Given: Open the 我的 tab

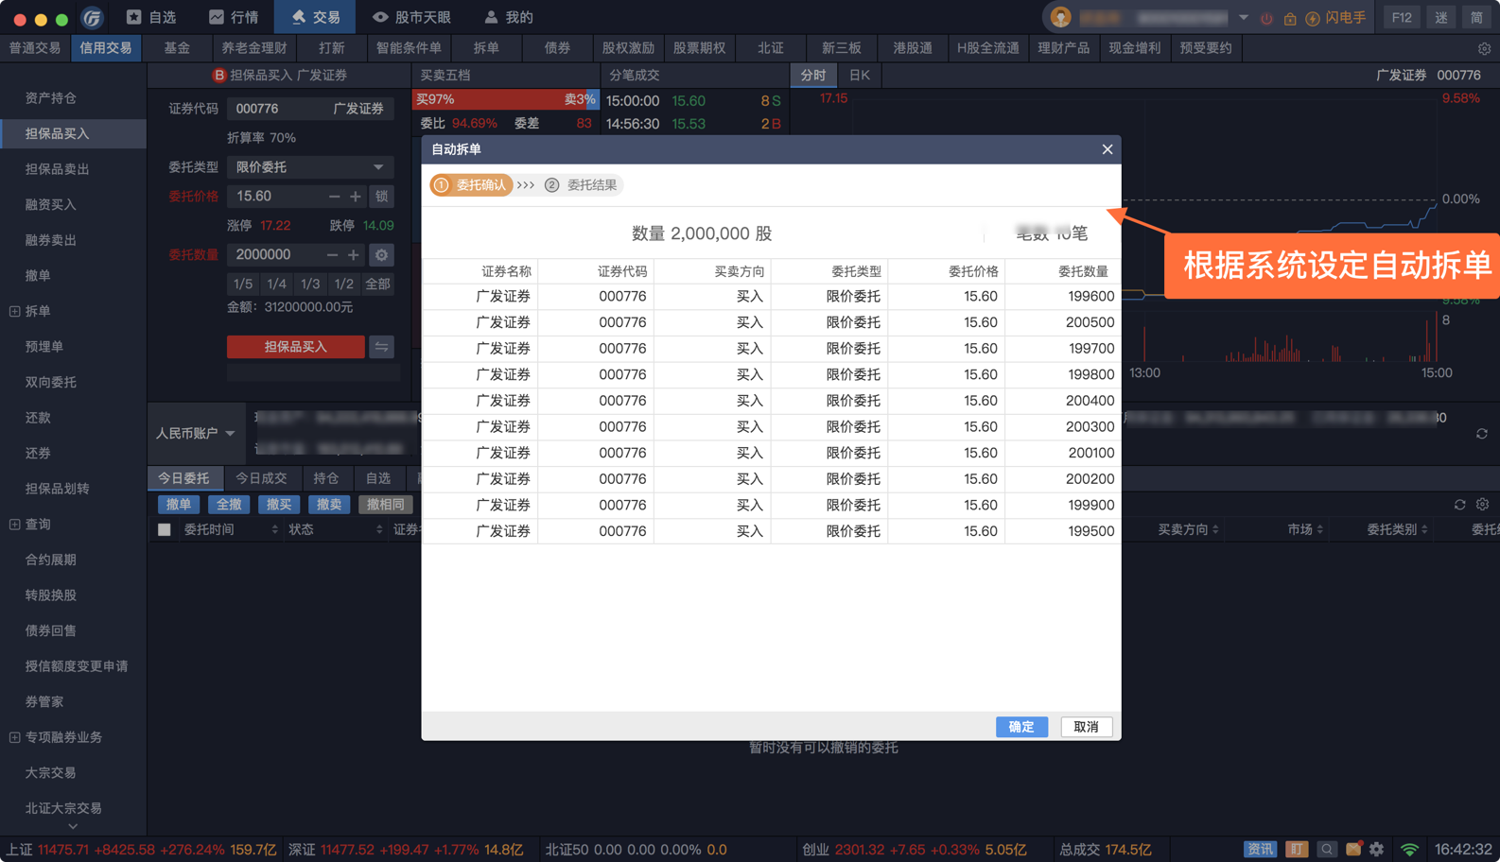Looking at the screenshot, I should pyautogui.click(x=509, y=17).
